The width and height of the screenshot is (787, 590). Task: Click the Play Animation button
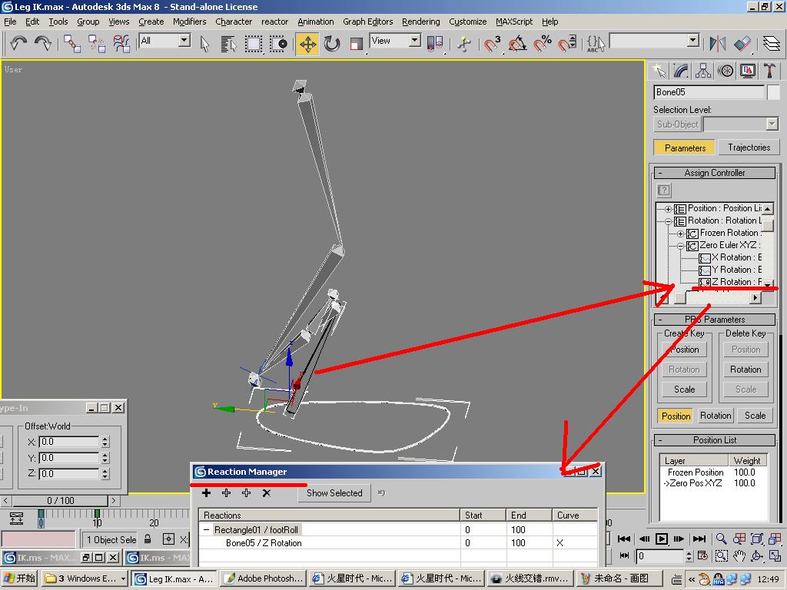[662, 539]
